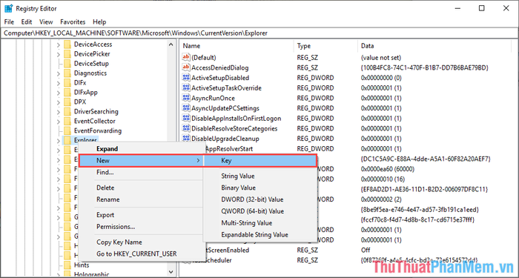Image resolution: width=519 pixels, height=278 pixels.
Task: Click the DeviceAccess folder icon
Action: click(67, 44)
